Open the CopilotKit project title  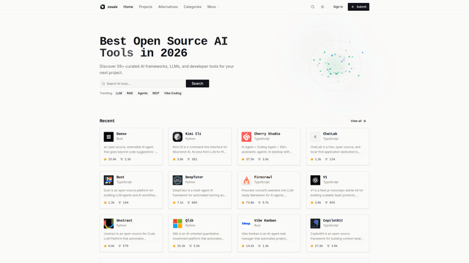pyautogui.click(x=333, y=221)
